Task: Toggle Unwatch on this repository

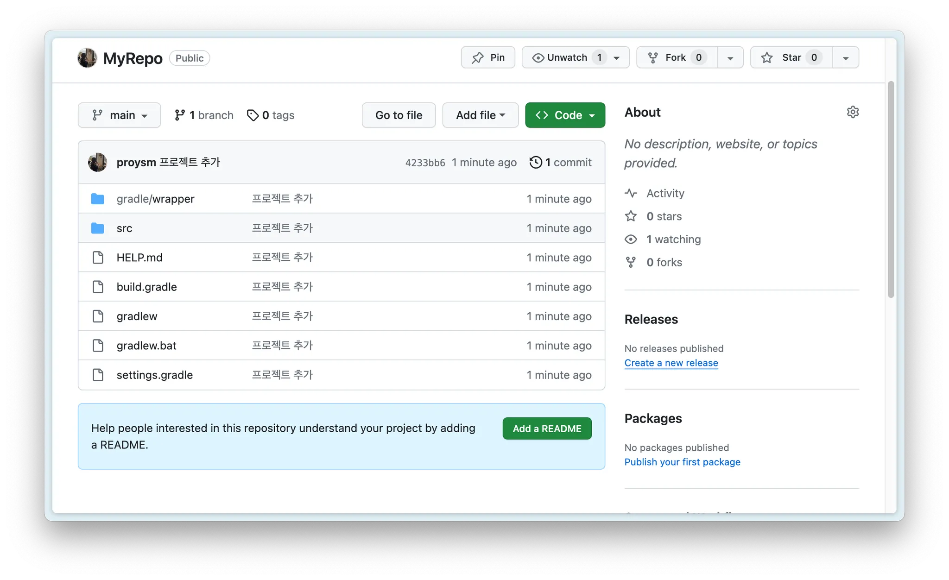Action: (x=566, y=57)
